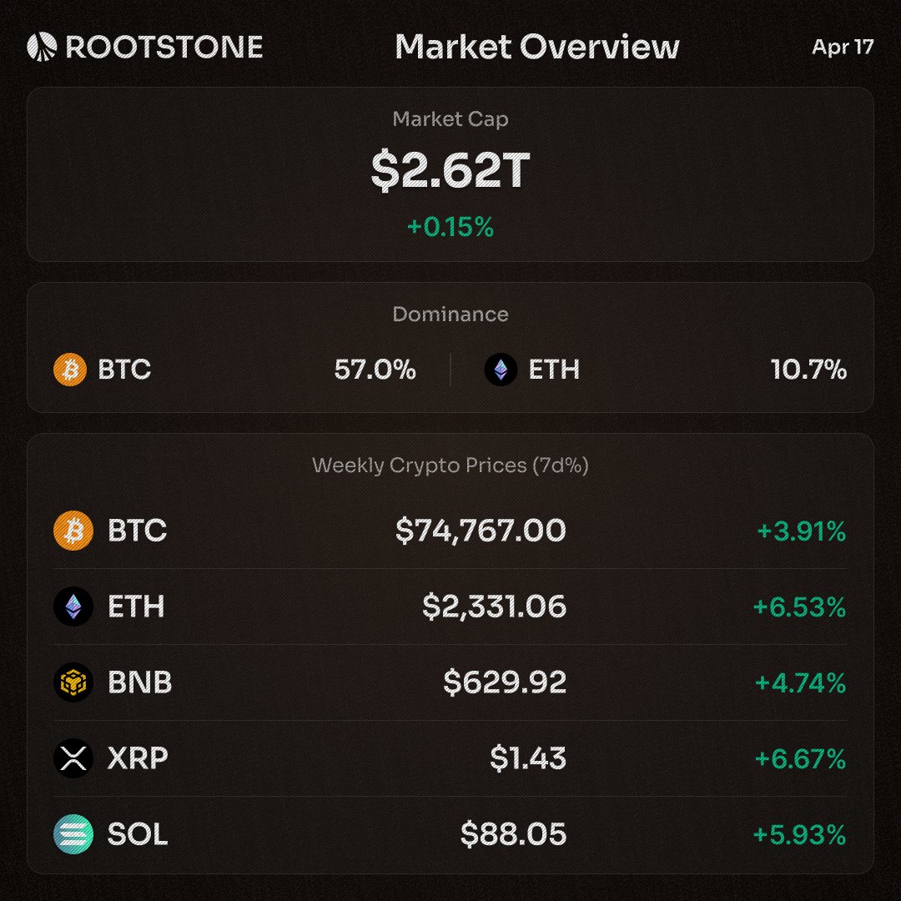Click the XRP +6.67% weekly change
The width and height of the screenshot is (901, 901).
(x=800, y=759)
